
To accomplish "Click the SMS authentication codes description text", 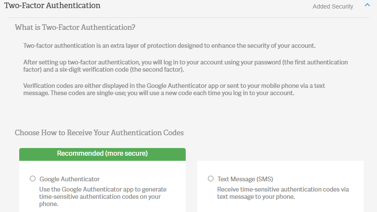I will click(x=283, y=193).
